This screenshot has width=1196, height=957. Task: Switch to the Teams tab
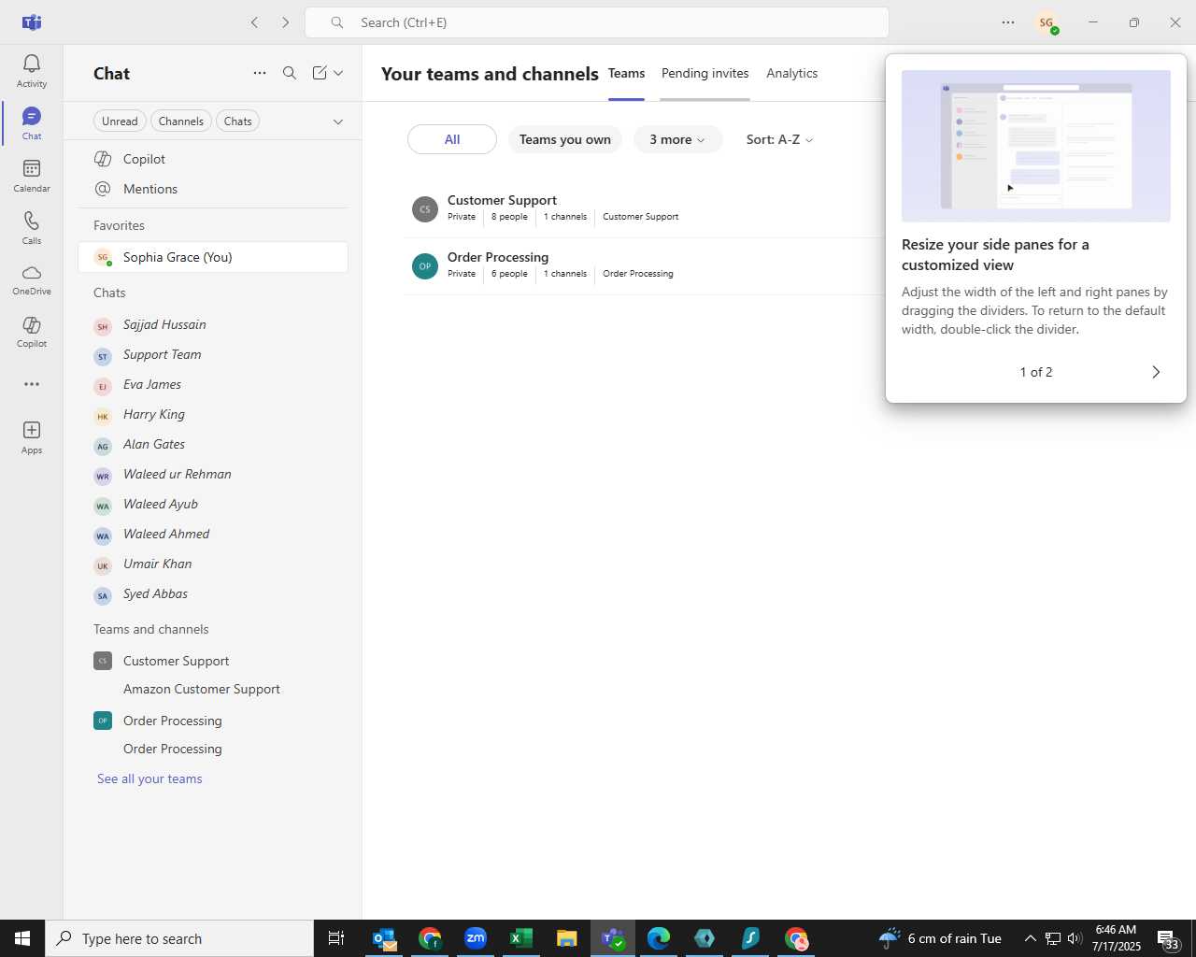(x=626, y=74)
